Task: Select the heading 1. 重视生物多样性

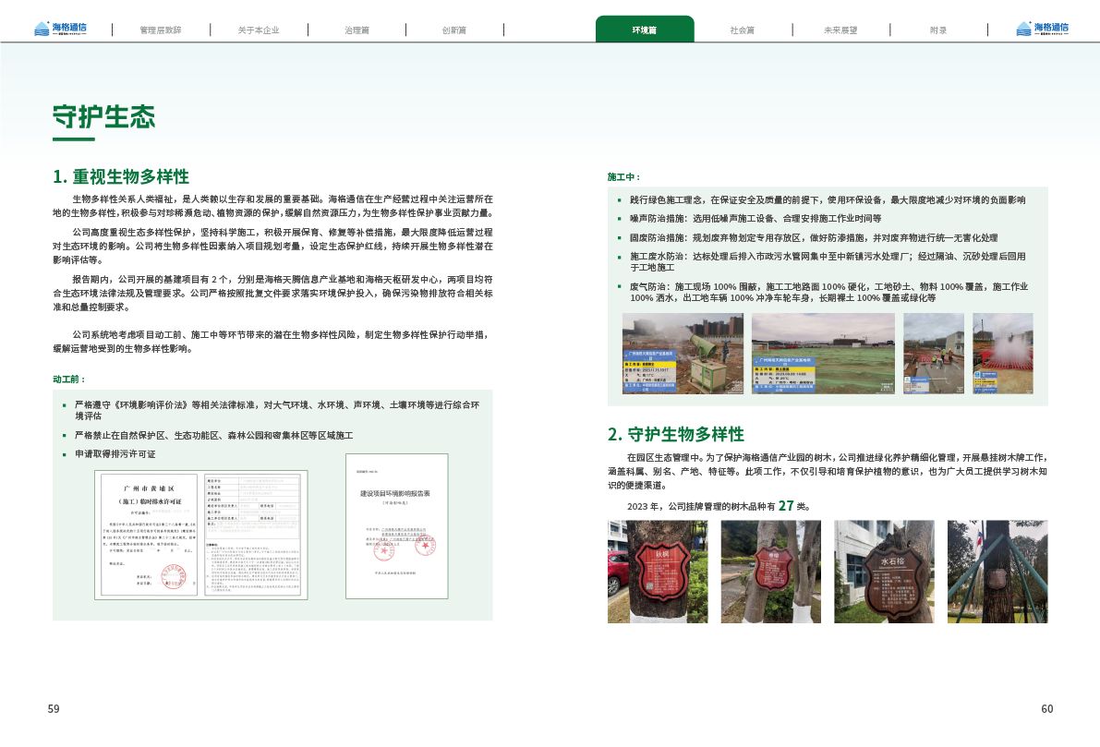Action: 121,176
